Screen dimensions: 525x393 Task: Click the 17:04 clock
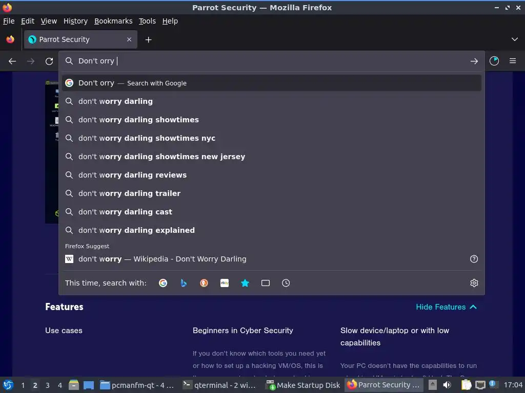[x=513, y=385]
